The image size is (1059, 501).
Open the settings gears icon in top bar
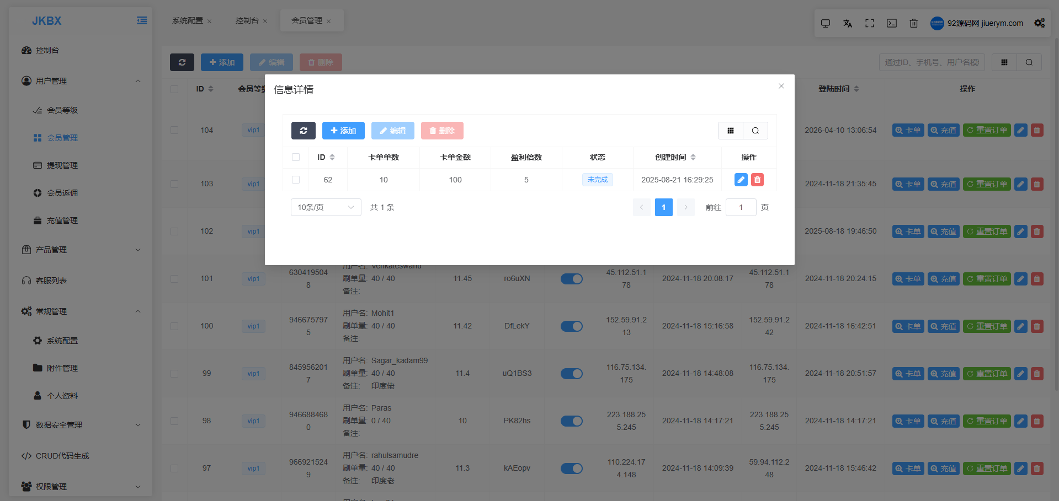pos(1040,23)
